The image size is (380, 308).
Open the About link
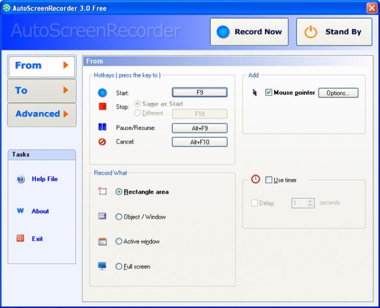(x=40, y=211)
